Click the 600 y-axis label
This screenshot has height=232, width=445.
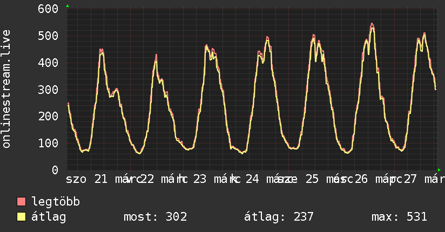[48, 9]
